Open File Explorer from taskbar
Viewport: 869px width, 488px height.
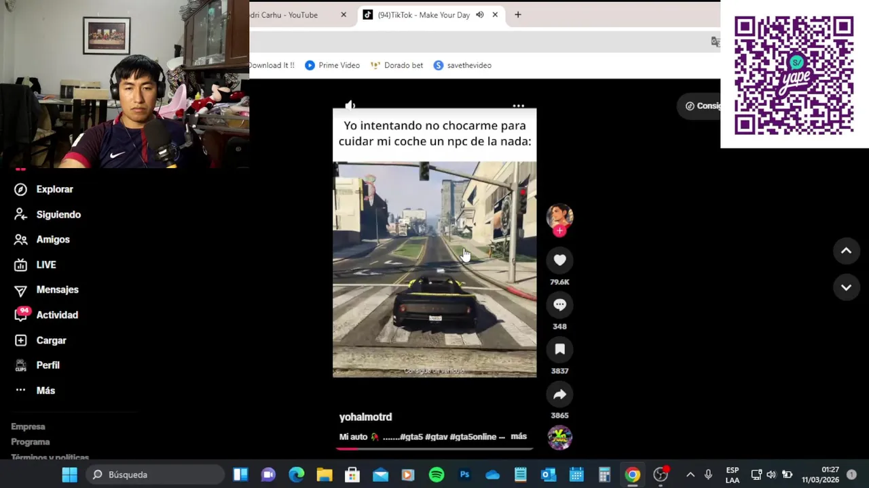[325, 474]
